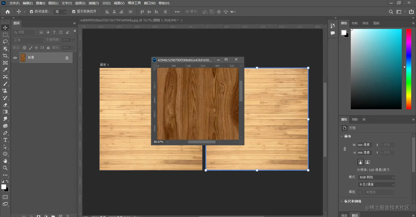This screenshot has width=416, height=217.
Task: Toggle link width and height chain icon
Action: pos(345,149)
